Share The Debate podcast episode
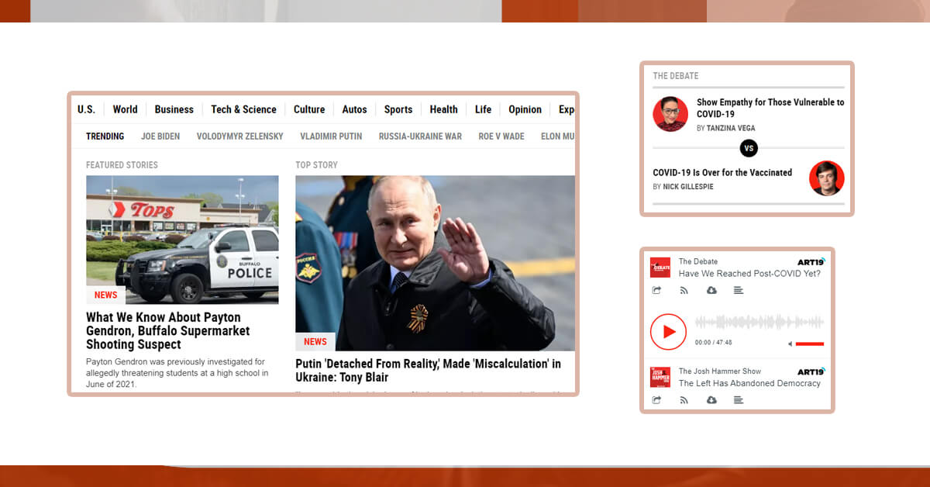This screenshot has height=487, width=930. point(656,290)
